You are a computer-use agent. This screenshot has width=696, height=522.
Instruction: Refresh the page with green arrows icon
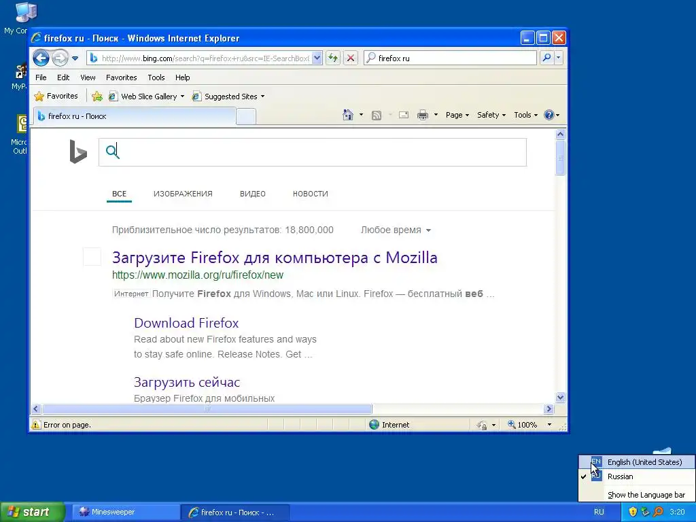[x=333, y=58]
